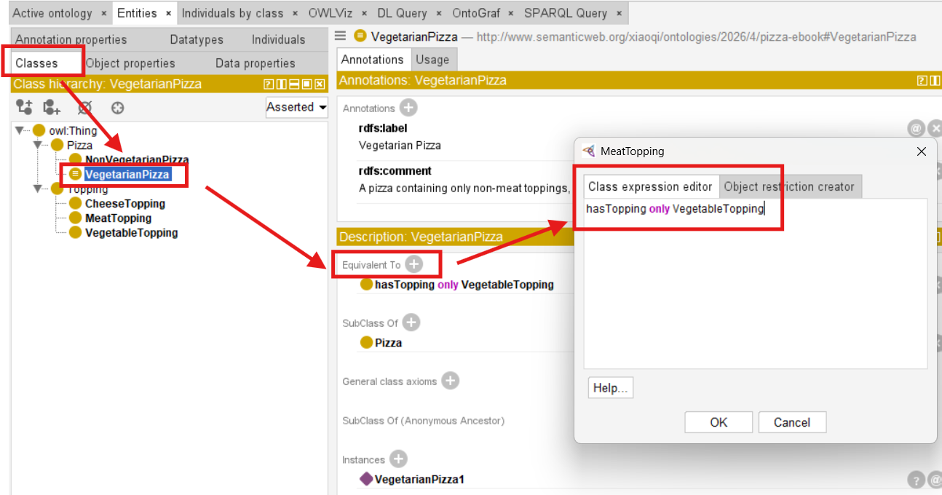The width and height of the screenshot is (942, 495).
Task: Switch to Individuals by class tab
Action: click(232, 13)
